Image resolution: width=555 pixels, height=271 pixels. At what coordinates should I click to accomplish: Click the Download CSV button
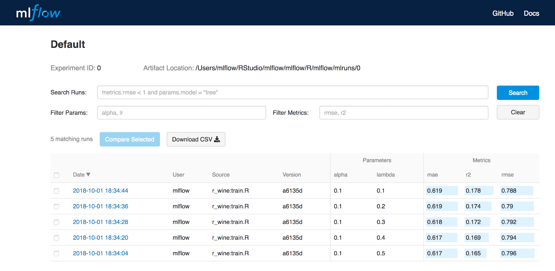(x=196, y=139)
